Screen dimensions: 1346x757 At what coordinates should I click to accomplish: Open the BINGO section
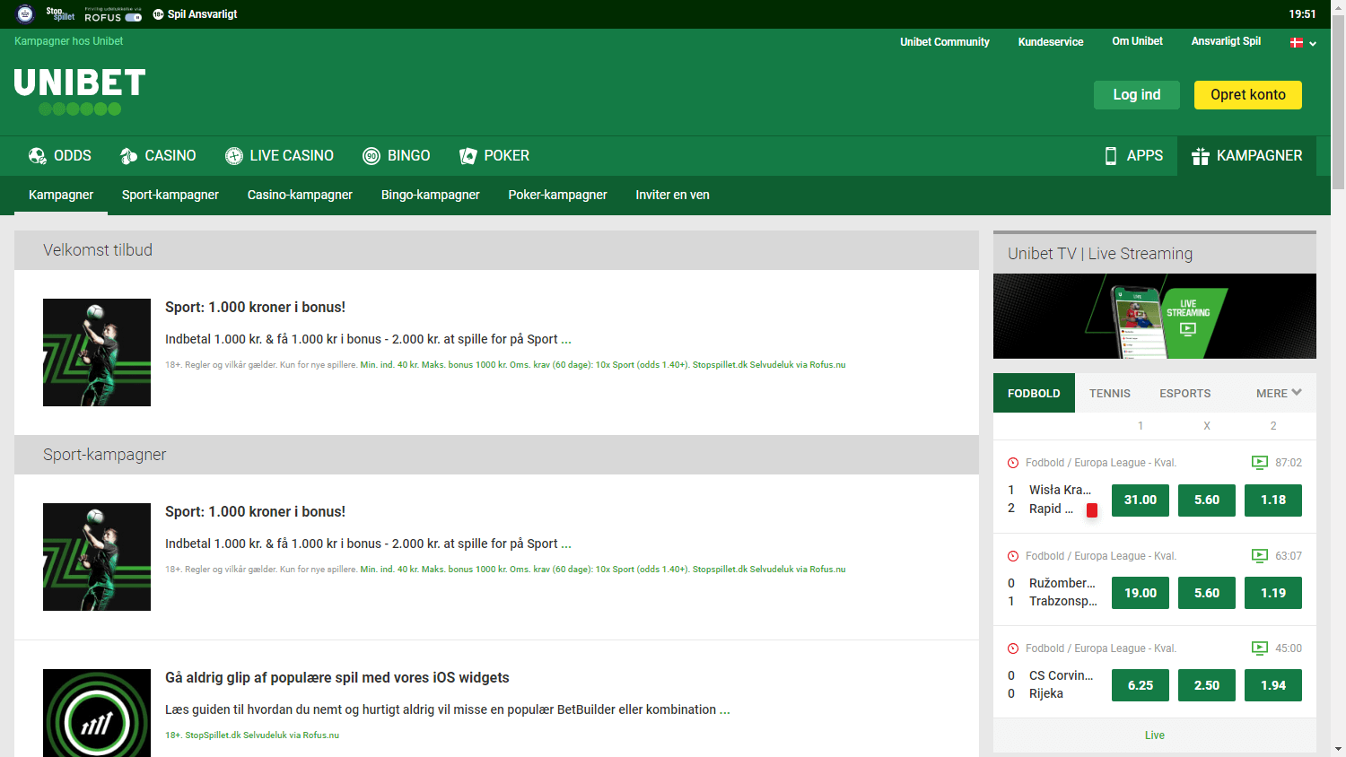point(397,156)
